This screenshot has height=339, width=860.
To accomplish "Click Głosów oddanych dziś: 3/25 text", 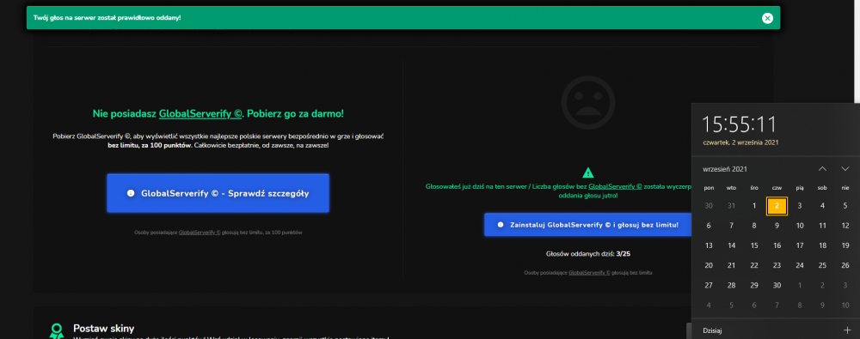I will (x=588, y=254).
